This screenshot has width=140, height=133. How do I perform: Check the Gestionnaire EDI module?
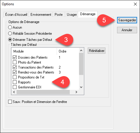(x=15, y=87)
